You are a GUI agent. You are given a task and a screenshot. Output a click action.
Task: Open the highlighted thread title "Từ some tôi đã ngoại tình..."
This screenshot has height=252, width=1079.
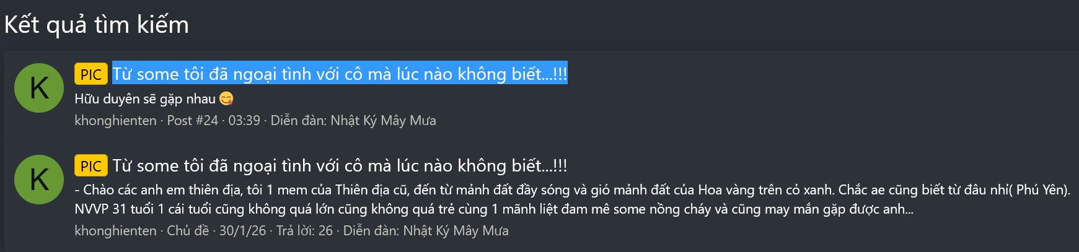339,74
